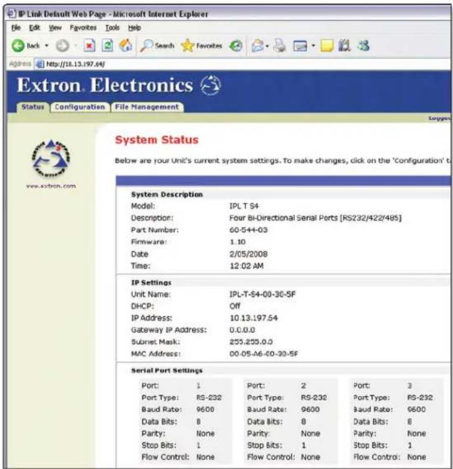Viewport: 453px width, 469px height.
Task: Click the MAC address 00-05-A6-00-30-5F
Action: click(264, 353)
